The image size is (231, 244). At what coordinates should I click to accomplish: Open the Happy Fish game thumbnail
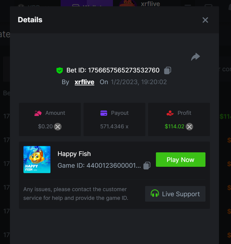pyautogui.click(x=37, y=160)
